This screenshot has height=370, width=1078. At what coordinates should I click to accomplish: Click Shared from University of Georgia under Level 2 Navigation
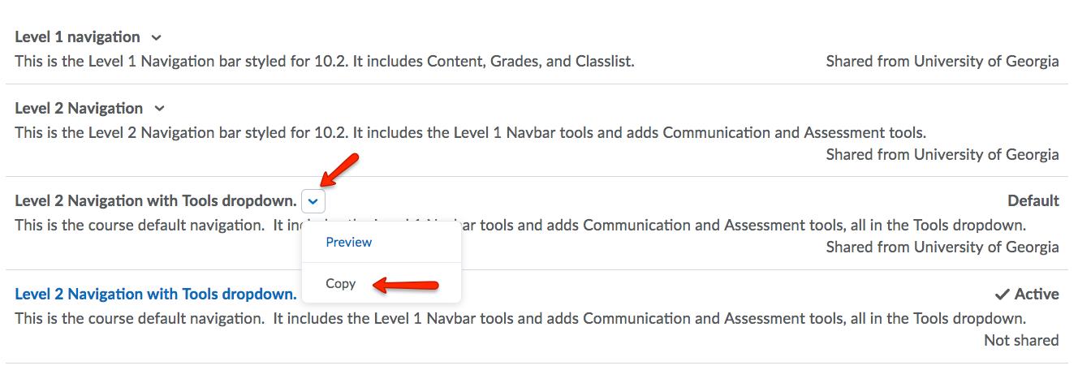point(942,155)
